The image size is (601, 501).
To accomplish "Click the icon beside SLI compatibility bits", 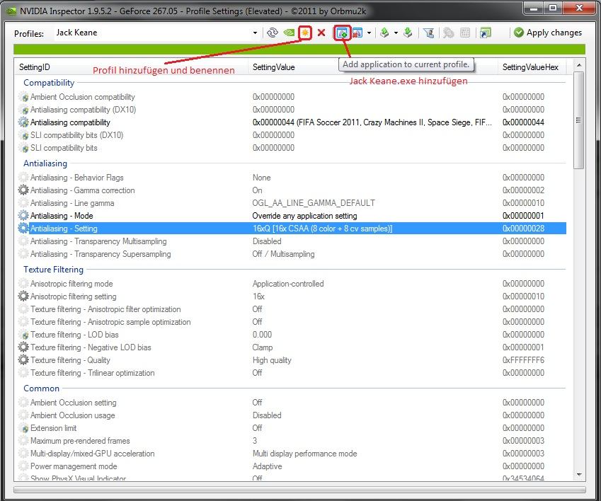I will click(x=23, y=148).
